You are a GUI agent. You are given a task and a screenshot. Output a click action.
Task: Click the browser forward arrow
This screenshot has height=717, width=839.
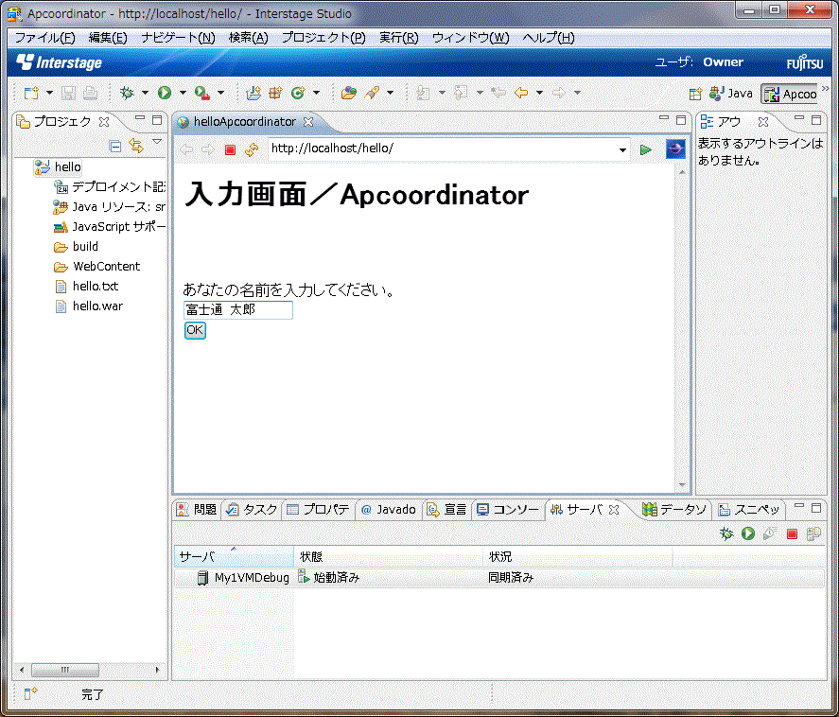(208, 149)
